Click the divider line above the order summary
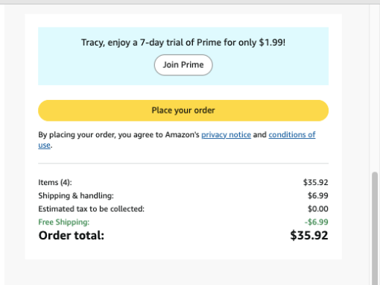 pos(183,163)
